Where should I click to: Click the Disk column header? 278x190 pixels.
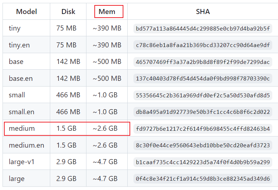68,12
